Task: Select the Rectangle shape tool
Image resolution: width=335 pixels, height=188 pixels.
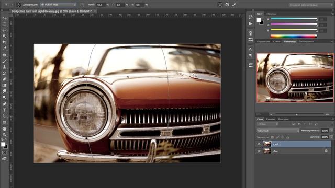Action: (x=4, y=122)
